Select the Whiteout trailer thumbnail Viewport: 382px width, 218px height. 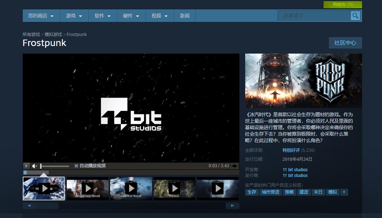(218, 189)
